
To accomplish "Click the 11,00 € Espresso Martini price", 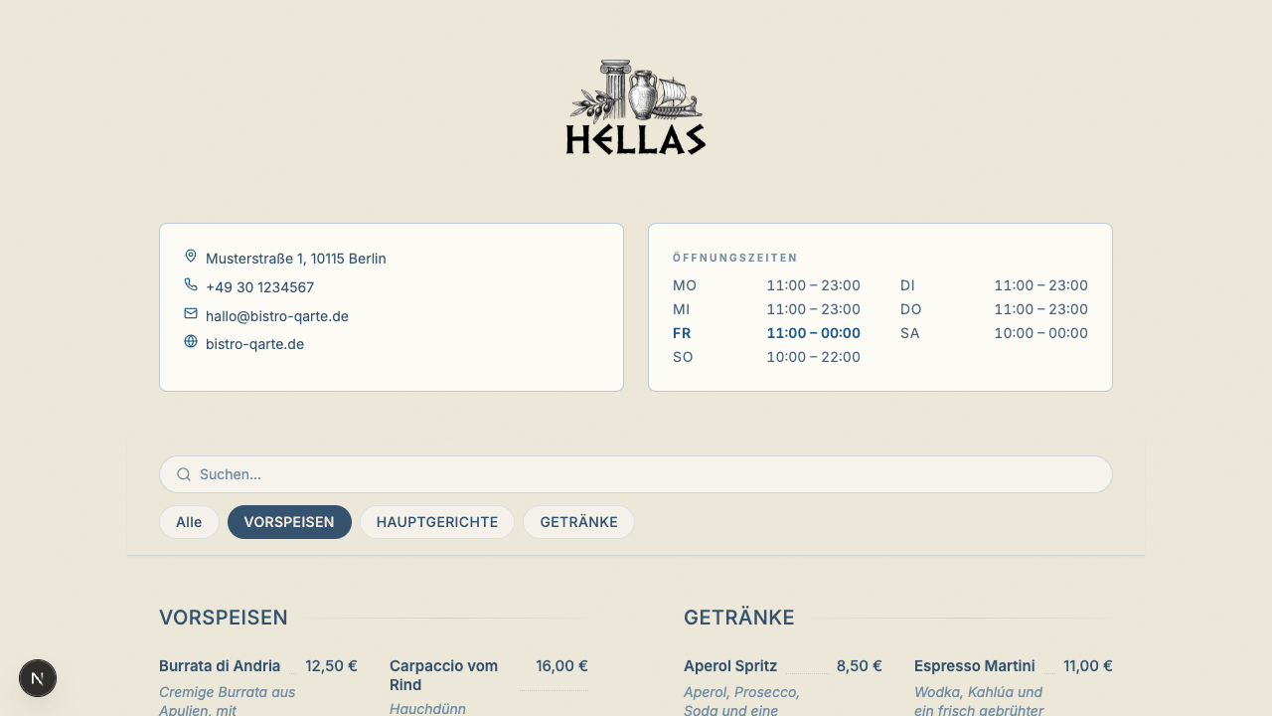I will pyautogui.click(x=1088, y=666).
